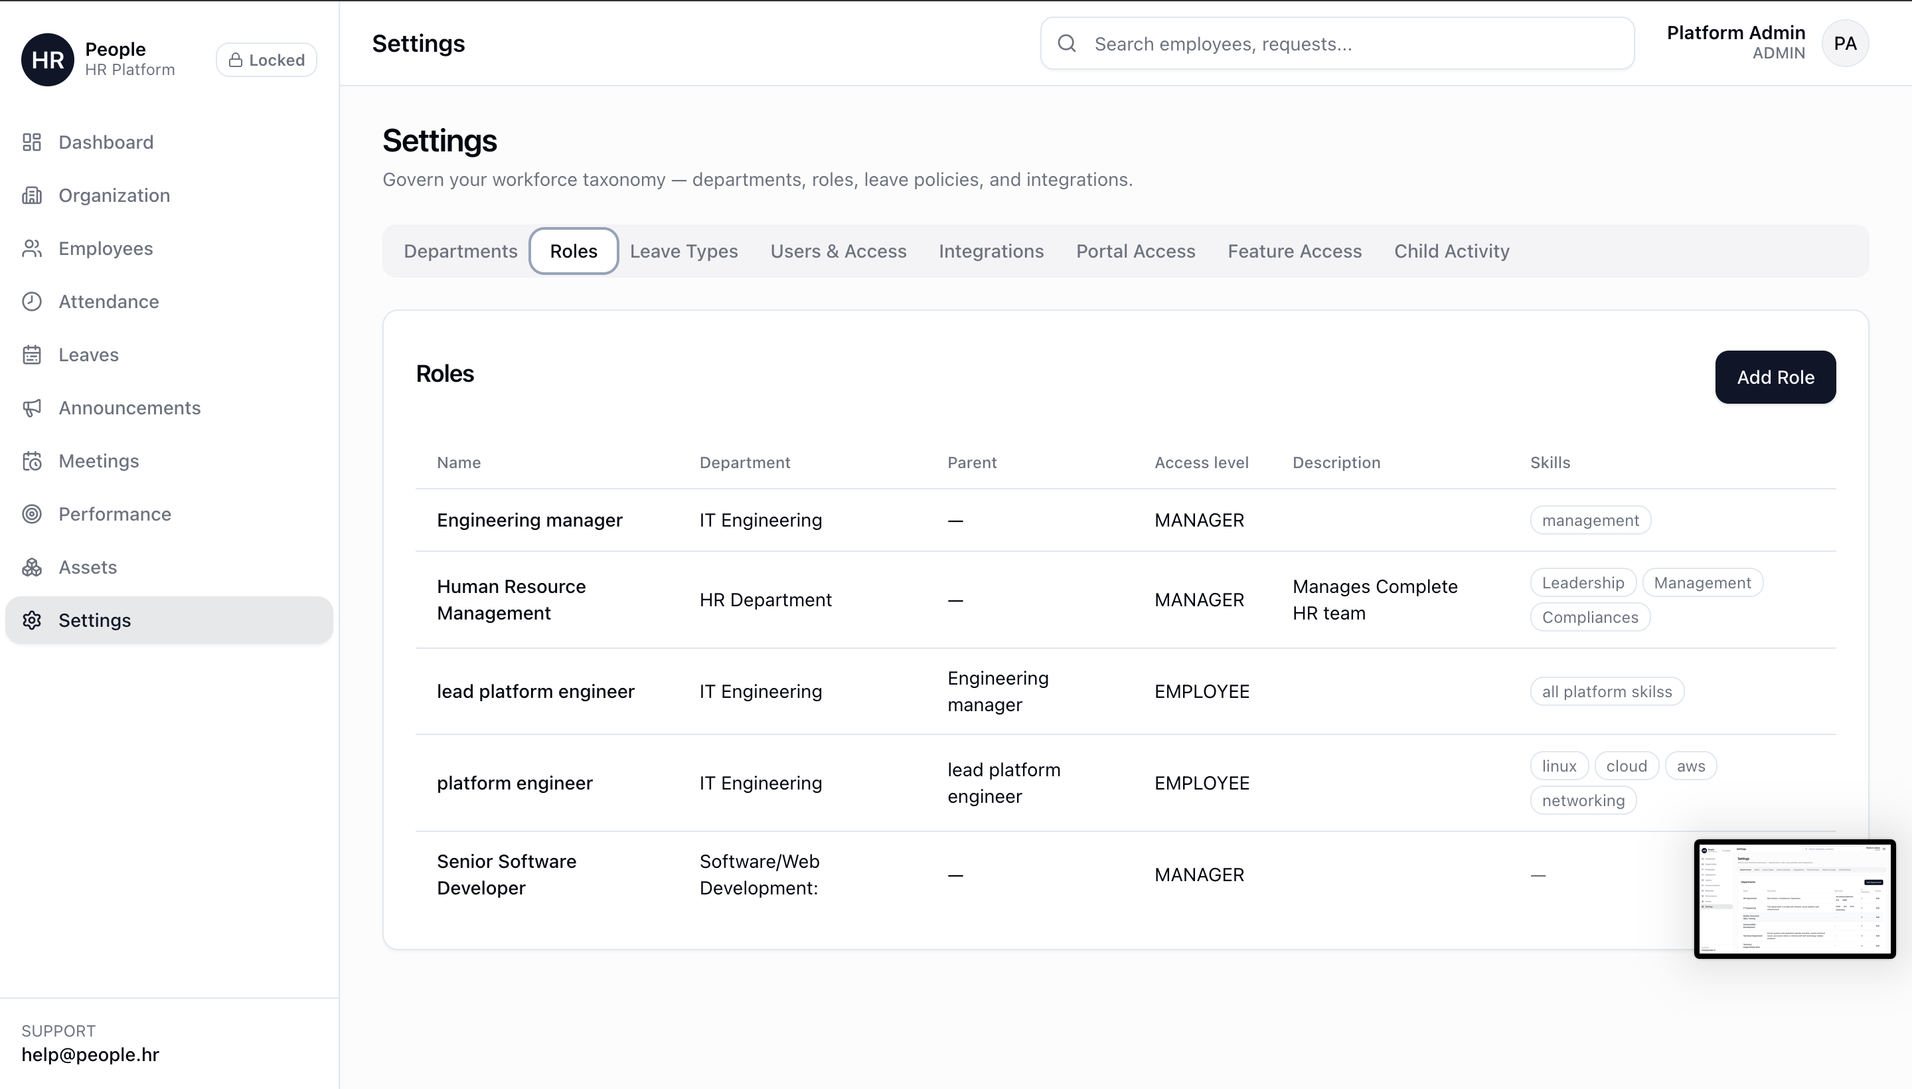Switch to the Leave Types tab

point(683,251)
